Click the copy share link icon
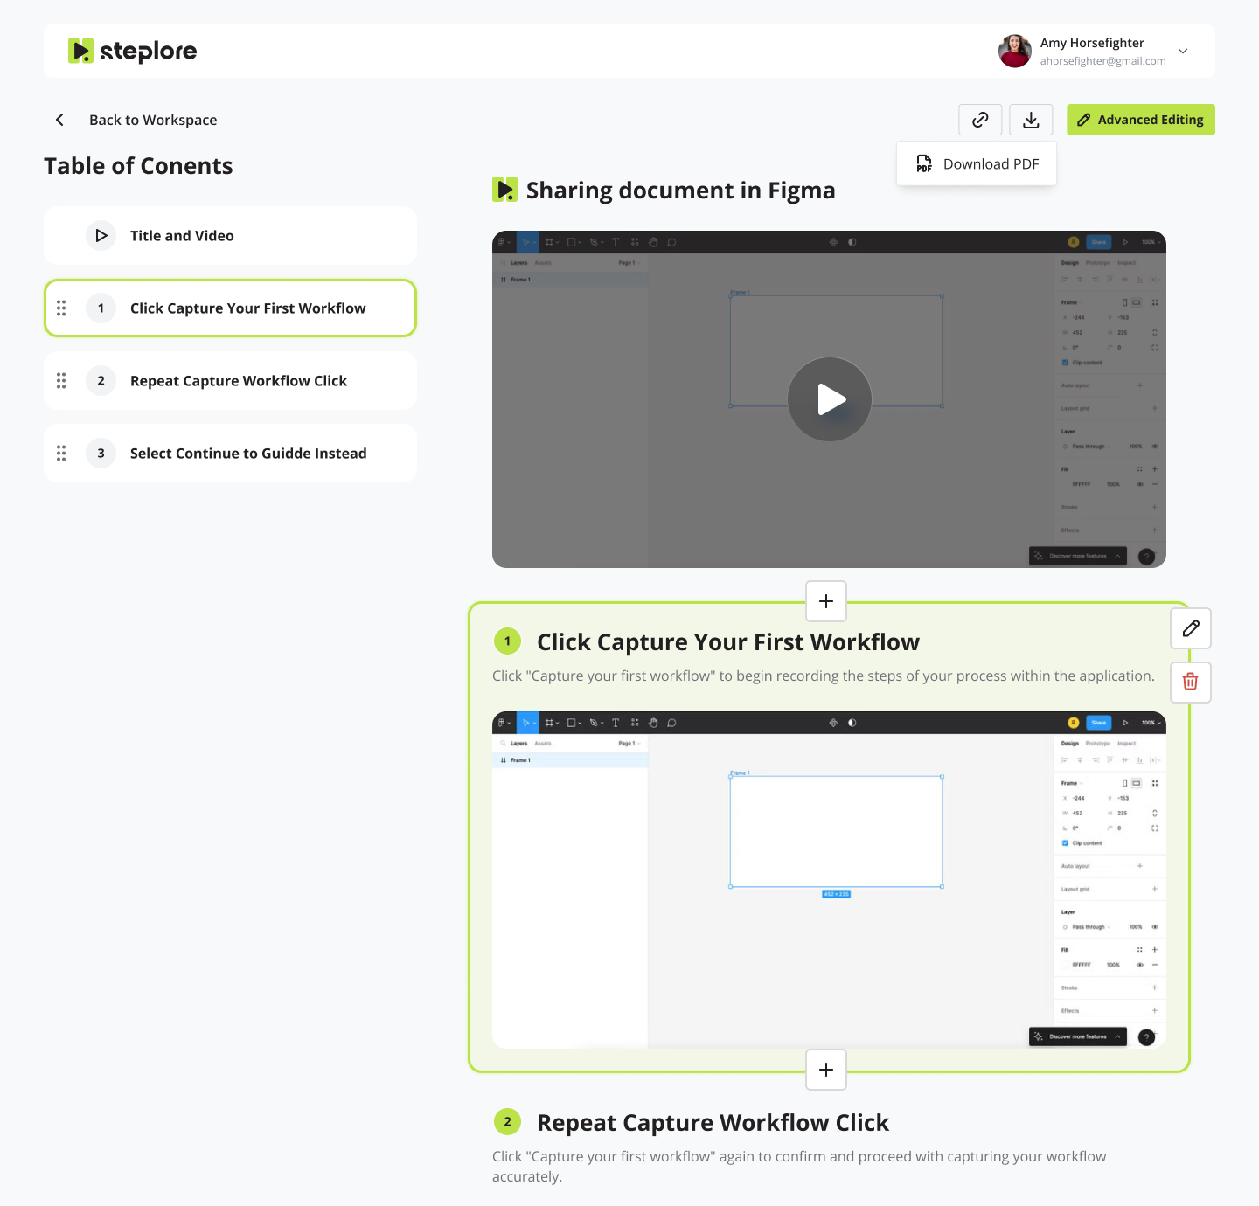Image resolution: width=1259 pixels, height=1206 pixels. click(979, 120)
